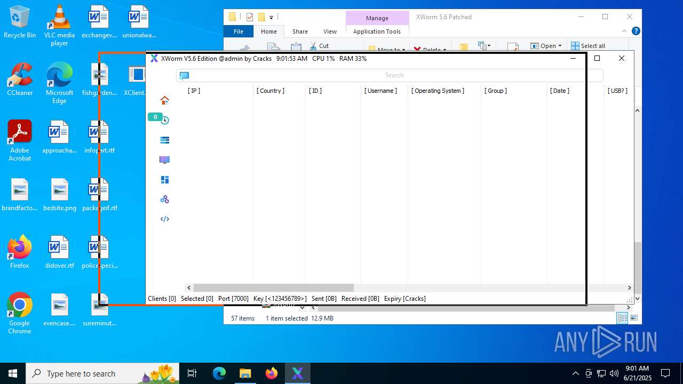This screenshot has width=683, height=384.
Task: Click the Sent [0B] status entry
Action: [324, 299]
